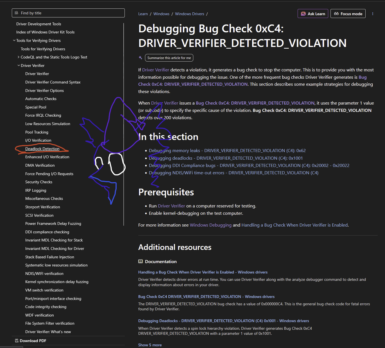
Task: Collapse the Tools for Verifying Drivers section
Action: coord(14,40)
